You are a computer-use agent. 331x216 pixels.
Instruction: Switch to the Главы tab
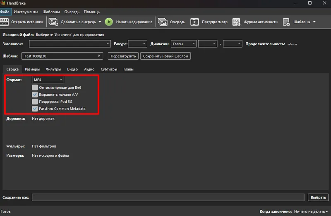click(x=128, y=69)
